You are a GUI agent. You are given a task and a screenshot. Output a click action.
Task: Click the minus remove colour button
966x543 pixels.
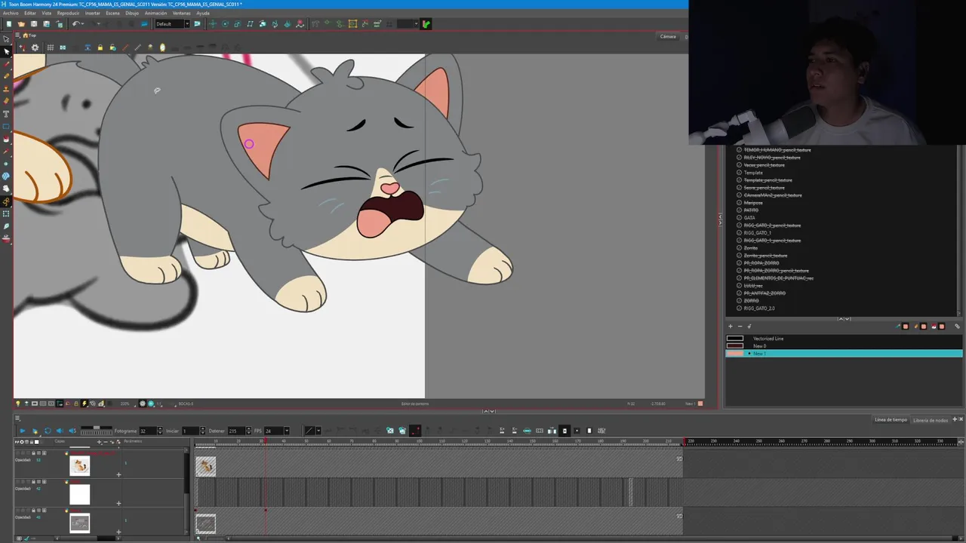[740, 327]
